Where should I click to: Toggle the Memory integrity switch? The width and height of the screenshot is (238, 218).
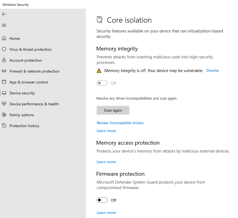[x=102, y=83]
